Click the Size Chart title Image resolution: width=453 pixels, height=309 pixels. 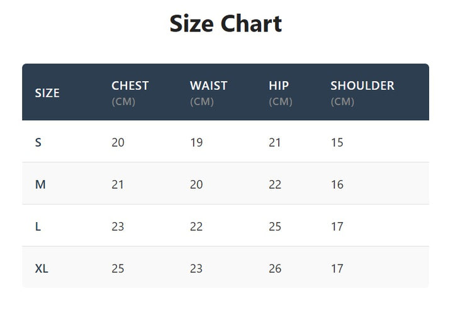[226, 24]
